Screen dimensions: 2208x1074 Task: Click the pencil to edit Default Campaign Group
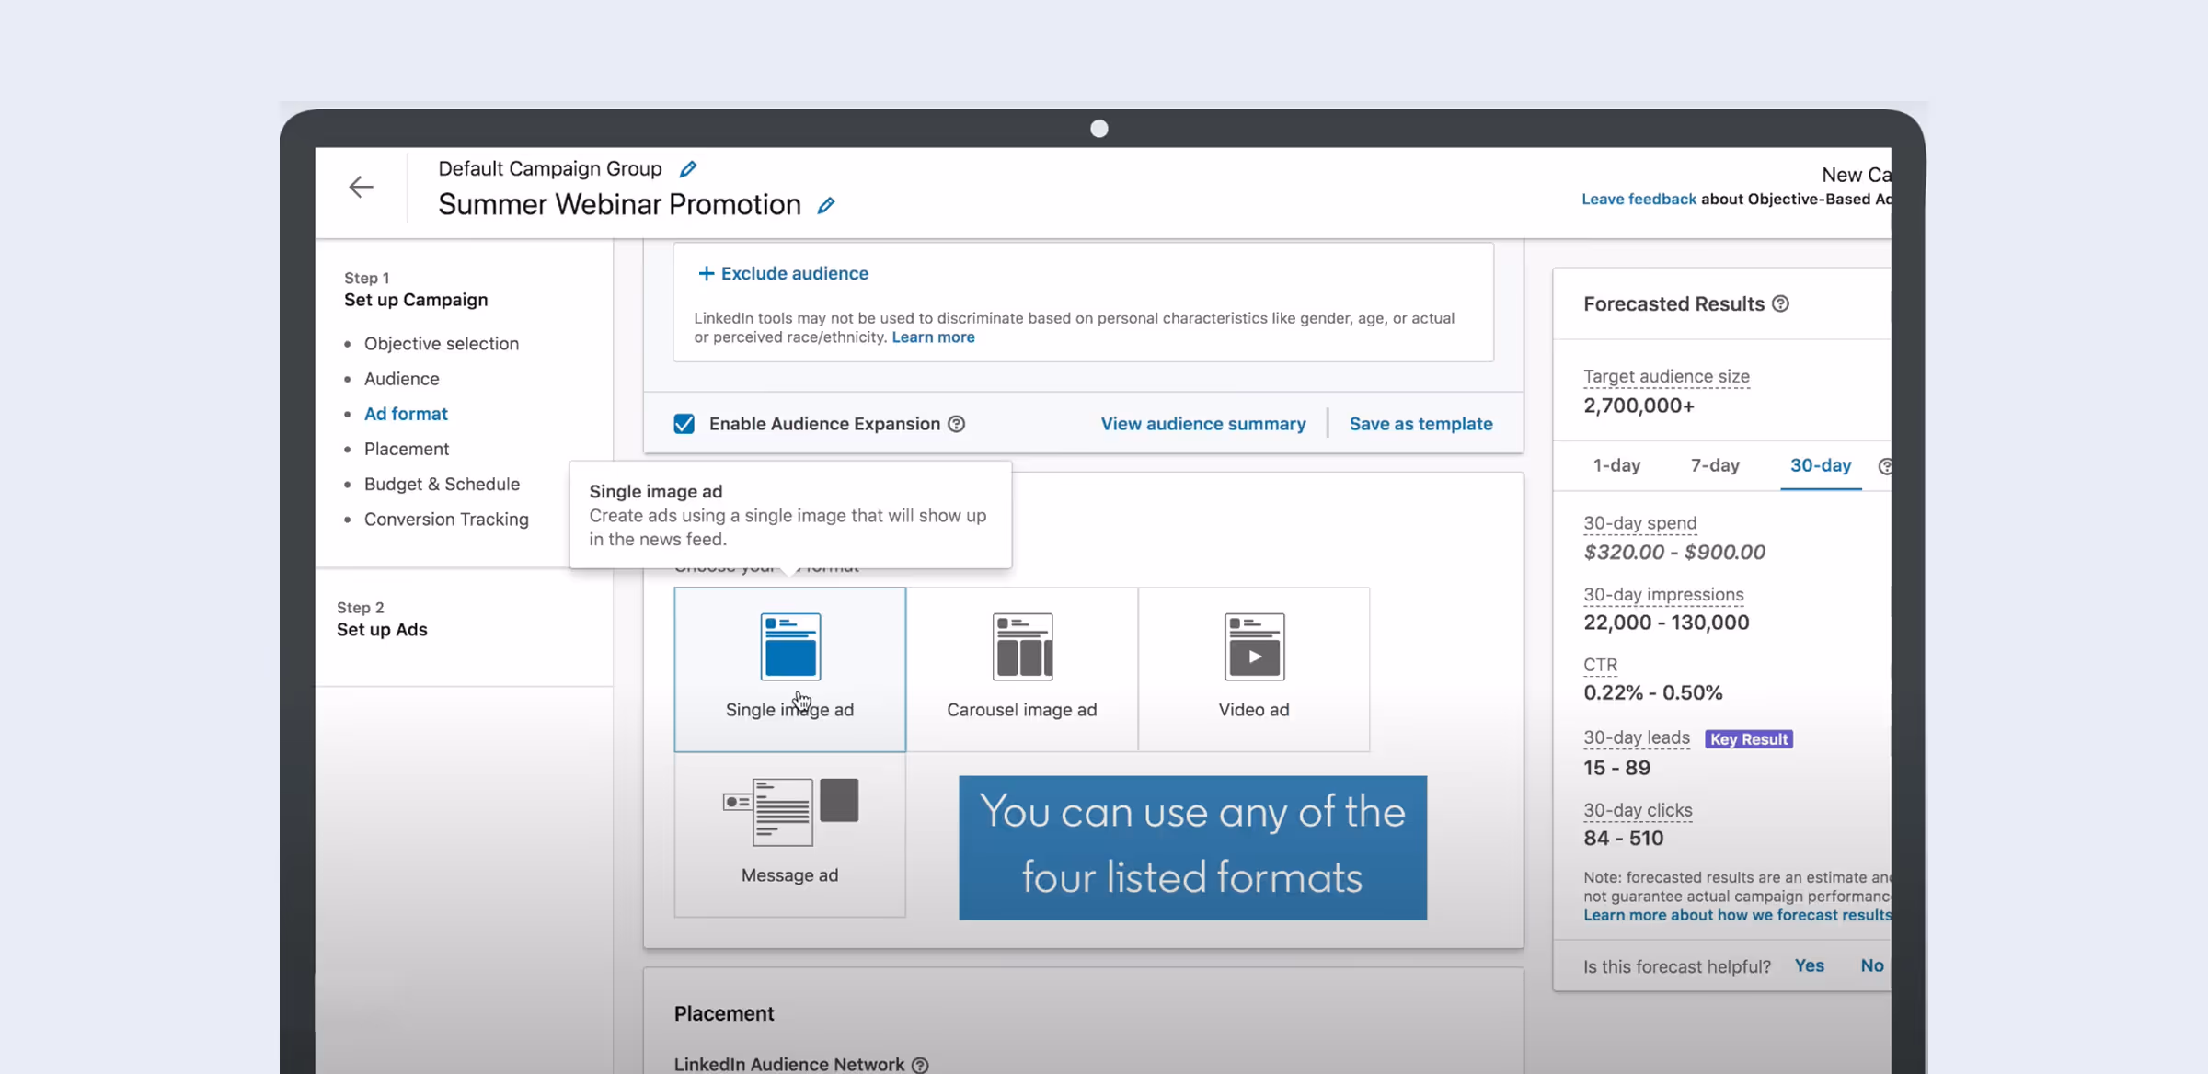click(687, 168)
